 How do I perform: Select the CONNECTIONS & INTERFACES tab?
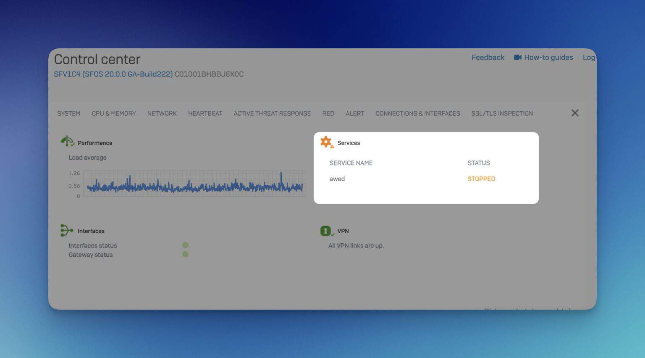coord(417,113)
